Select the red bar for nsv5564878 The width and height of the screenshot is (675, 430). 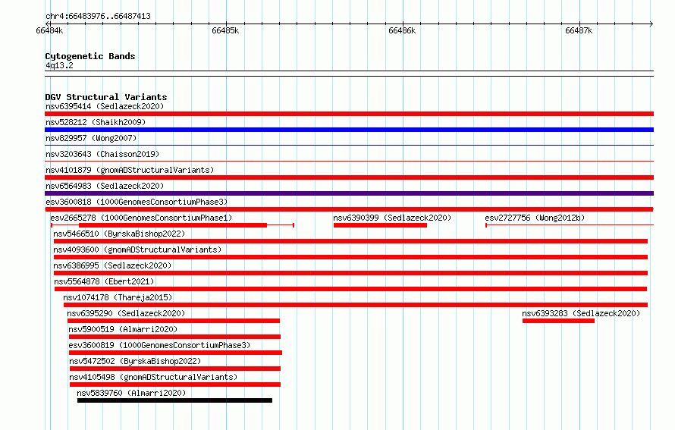[351, 289]
